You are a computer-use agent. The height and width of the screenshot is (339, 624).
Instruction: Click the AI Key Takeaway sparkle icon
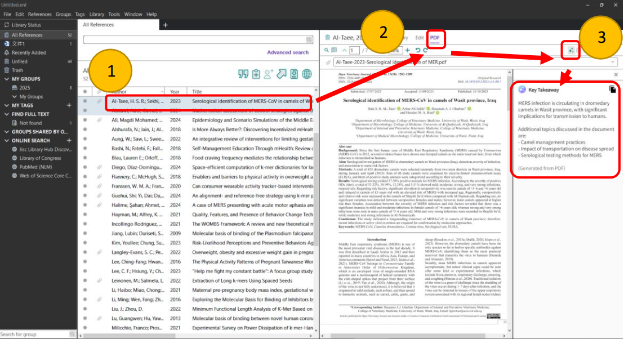571,50
